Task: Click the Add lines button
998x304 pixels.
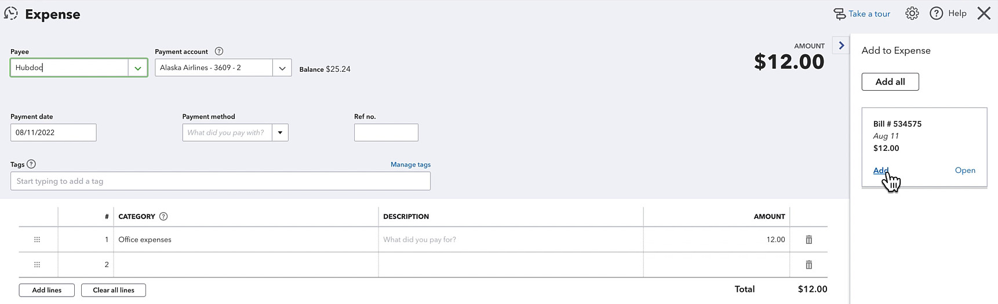Action: [47, 290]
